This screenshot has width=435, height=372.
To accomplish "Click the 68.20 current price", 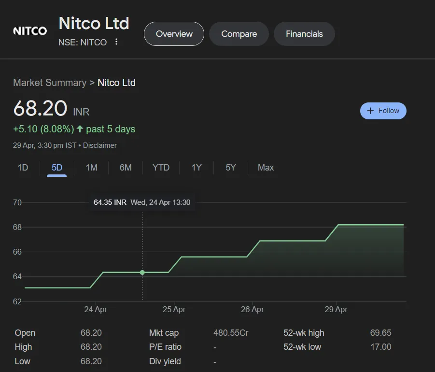I will (40, 108).
